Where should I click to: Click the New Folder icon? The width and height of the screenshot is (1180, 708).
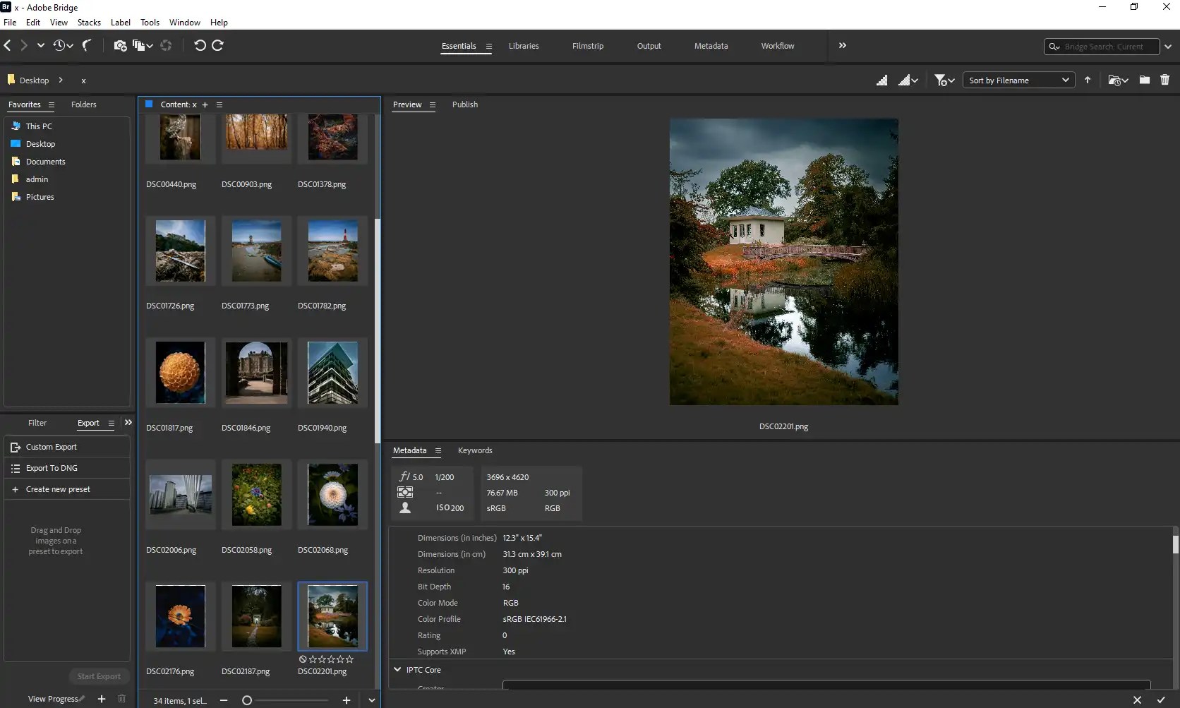click(1145, 80)
